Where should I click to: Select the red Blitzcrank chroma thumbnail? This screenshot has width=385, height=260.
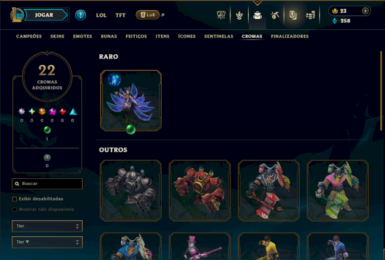[200, 191]
